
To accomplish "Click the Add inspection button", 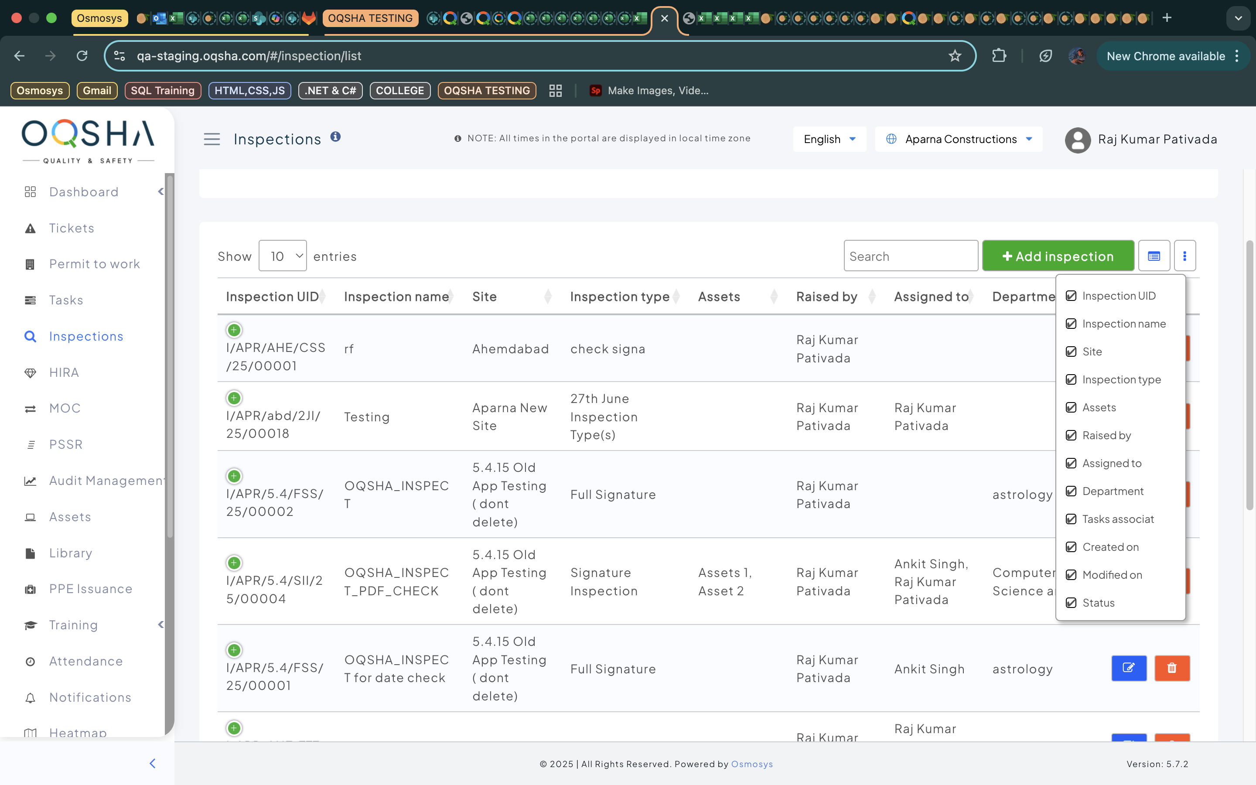I will pos(1058,256).
